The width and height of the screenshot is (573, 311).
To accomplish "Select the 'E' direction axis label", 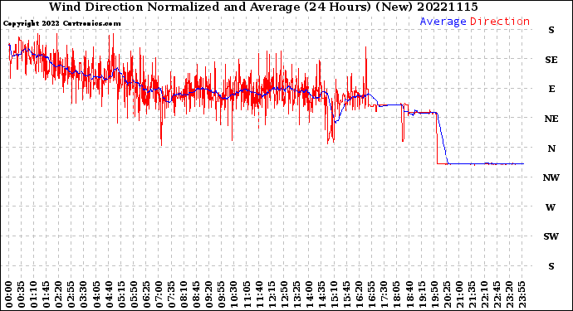I will tap(551, 89).
